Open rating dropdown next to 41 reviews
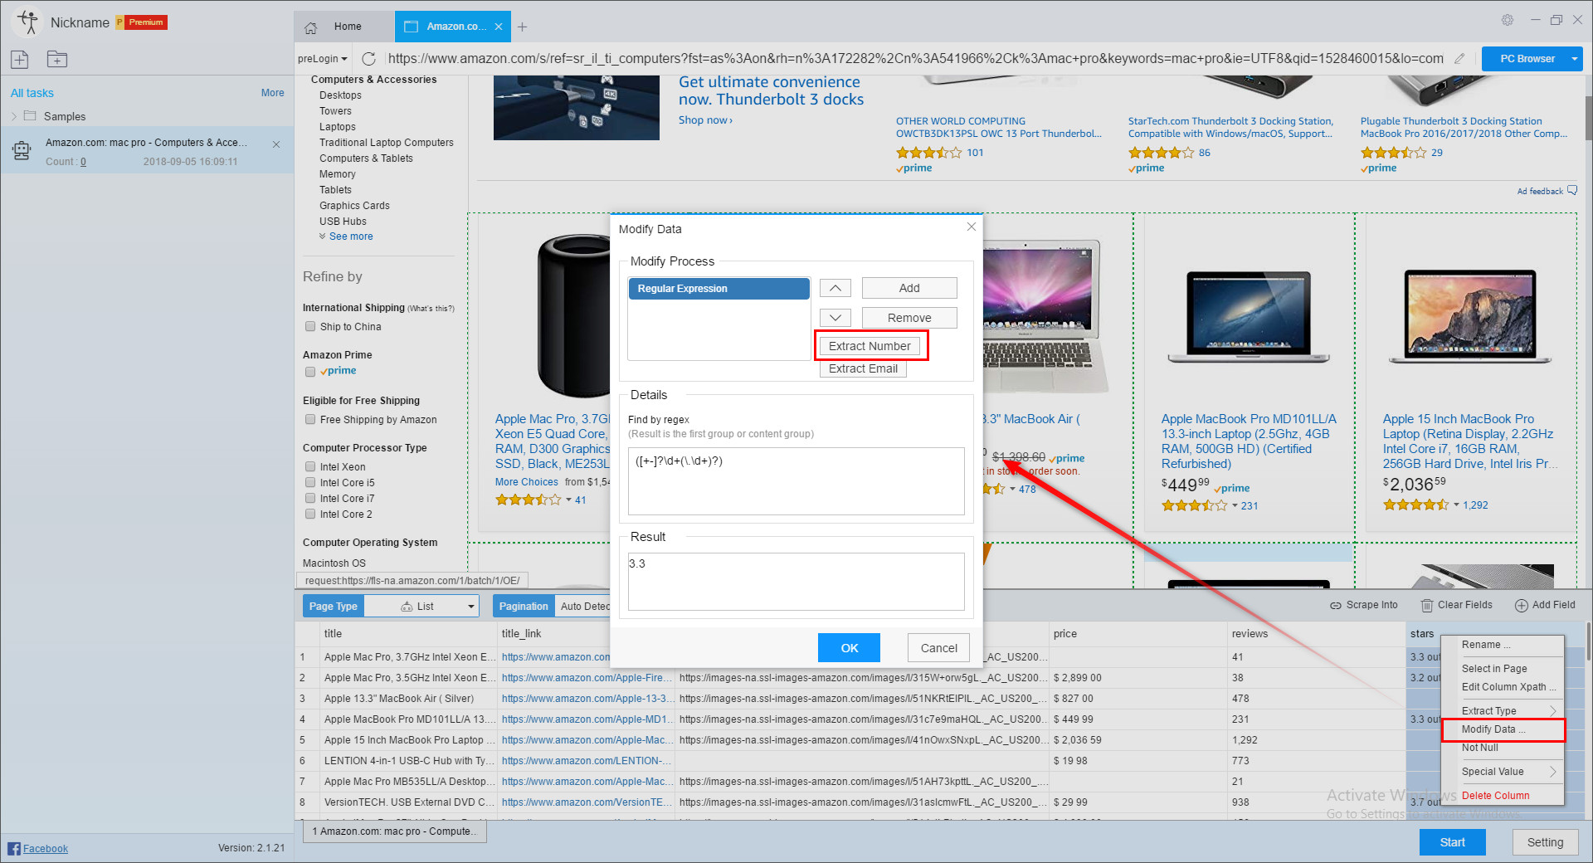Screen dimensions: 1593x863 tap(568, 500)
